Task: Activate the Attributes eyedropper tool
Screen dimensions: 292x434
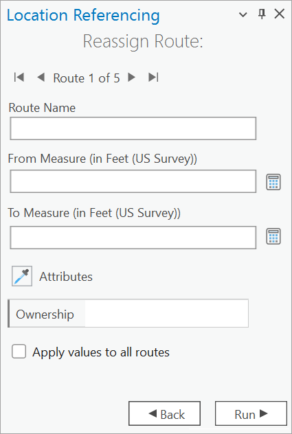Action: tap(22, 276)
